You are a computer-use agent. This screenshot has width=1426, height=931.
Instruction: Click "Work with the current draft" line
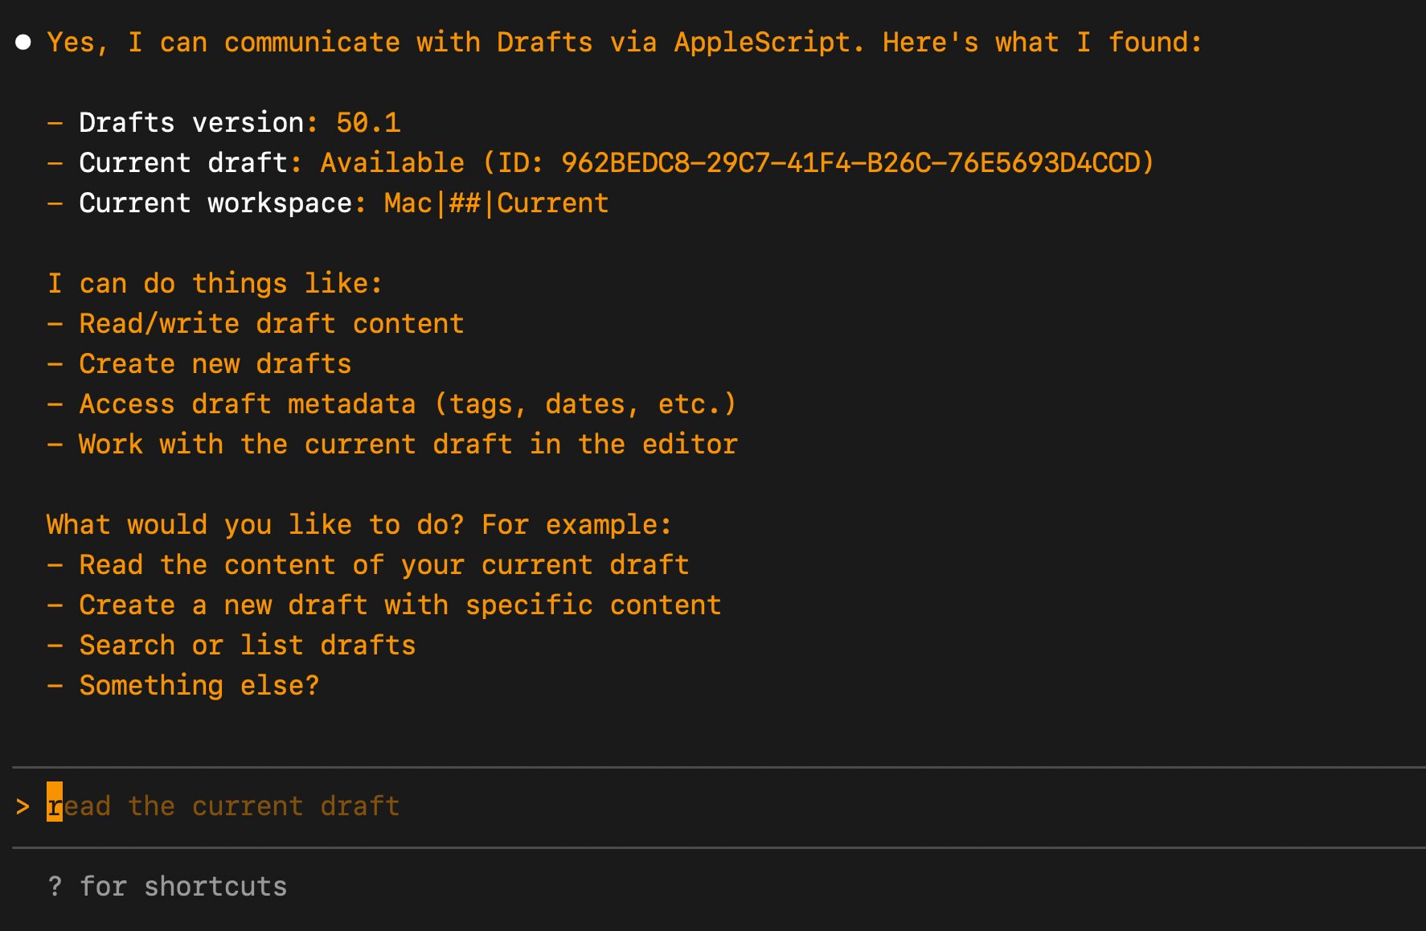[x=408, y=445]
